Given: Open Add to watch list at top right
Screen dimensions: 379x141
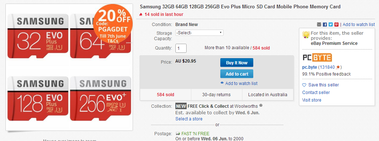Looking at the screenshot, I should click(359, 25).
